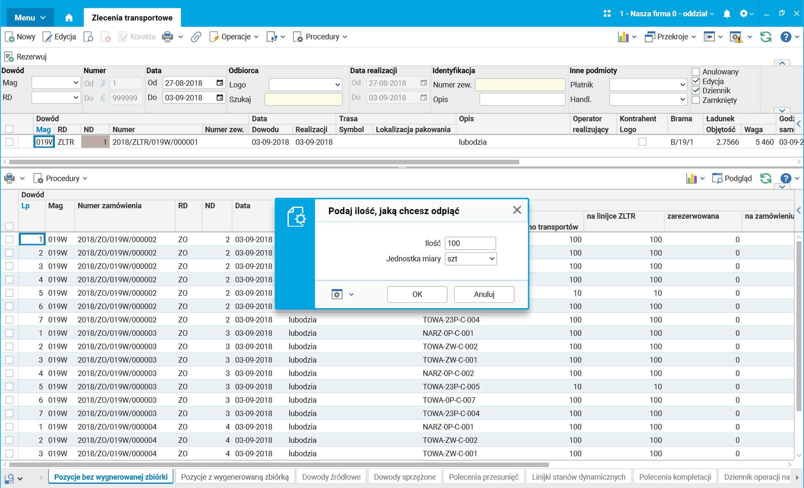The width and height of the screenshot is (804, 488).
Task: Enable the Anulowany checkbox
Action: [696, 72]
